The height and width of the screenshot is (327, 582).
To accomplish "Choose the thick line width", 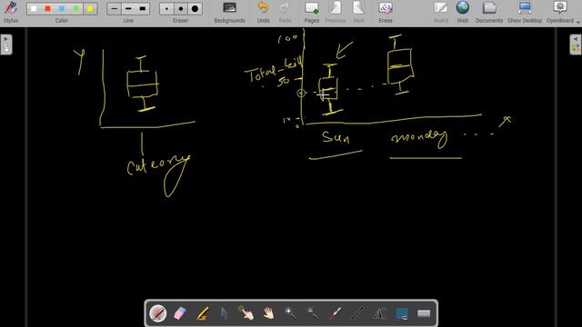I will [142, 8].
